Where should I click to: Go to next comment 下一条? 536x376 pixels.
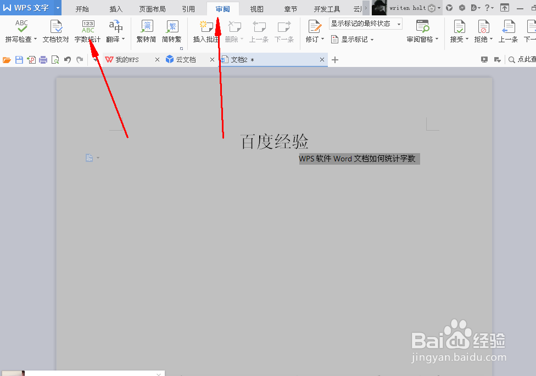click(284, 31)
